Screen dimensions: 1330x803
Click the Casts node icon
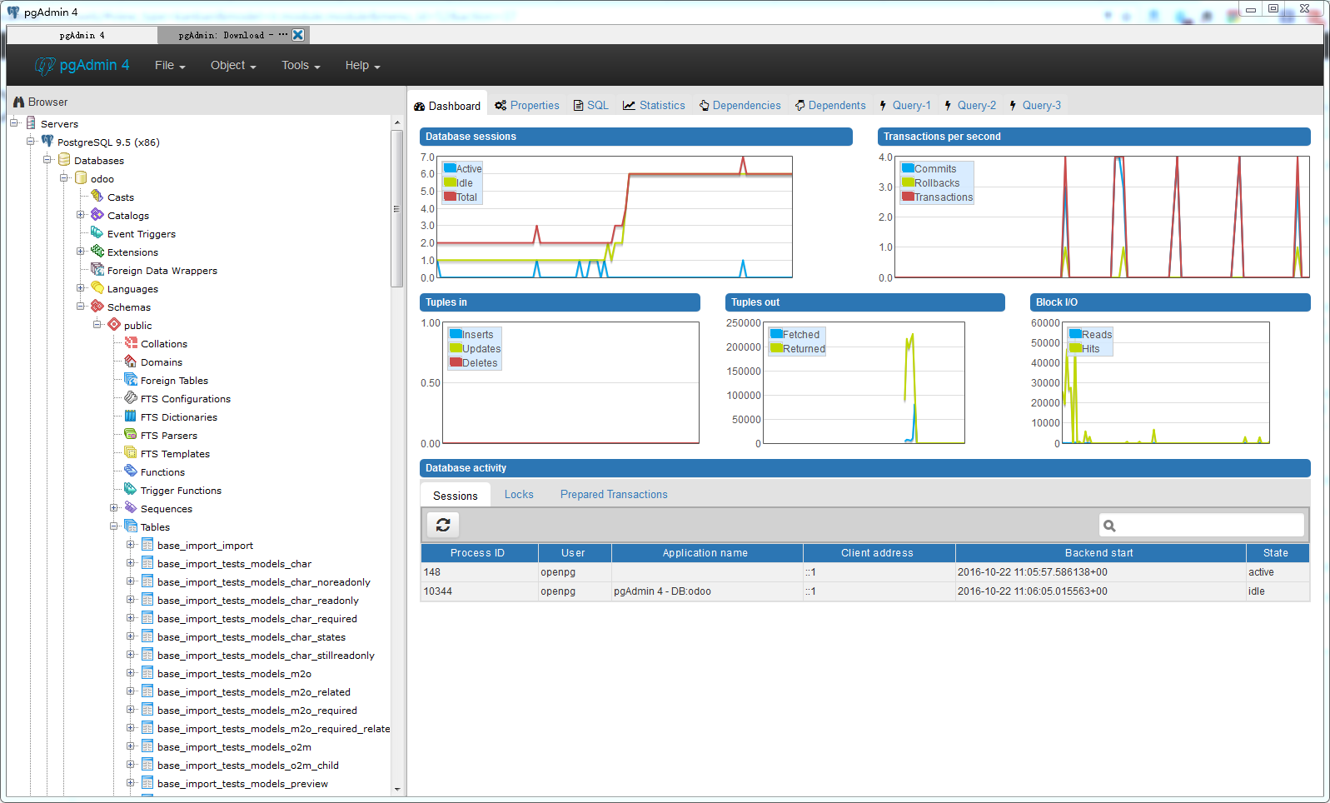tap(97, 197)
